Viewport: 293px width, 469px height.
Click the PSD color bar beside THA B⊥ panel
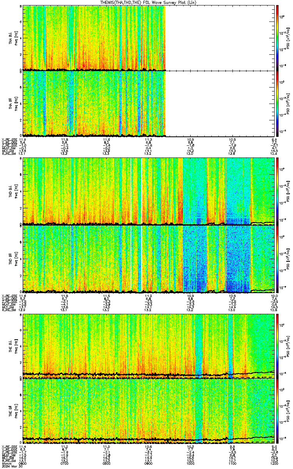click(x=277, y=38)
